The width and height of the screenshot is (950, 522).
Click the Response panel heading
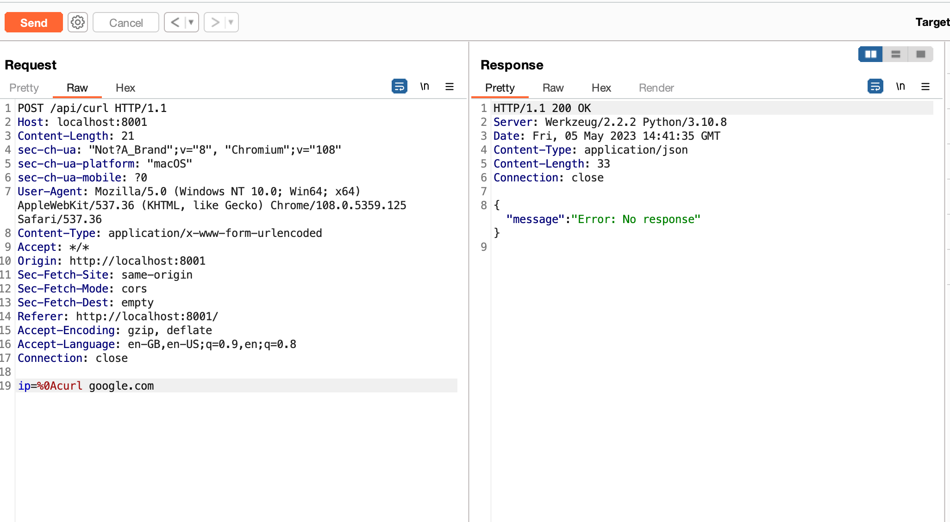[512, 65]
